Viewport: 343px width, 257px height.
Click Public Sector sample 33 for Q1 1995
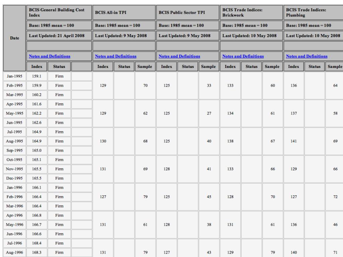(209, 85)
